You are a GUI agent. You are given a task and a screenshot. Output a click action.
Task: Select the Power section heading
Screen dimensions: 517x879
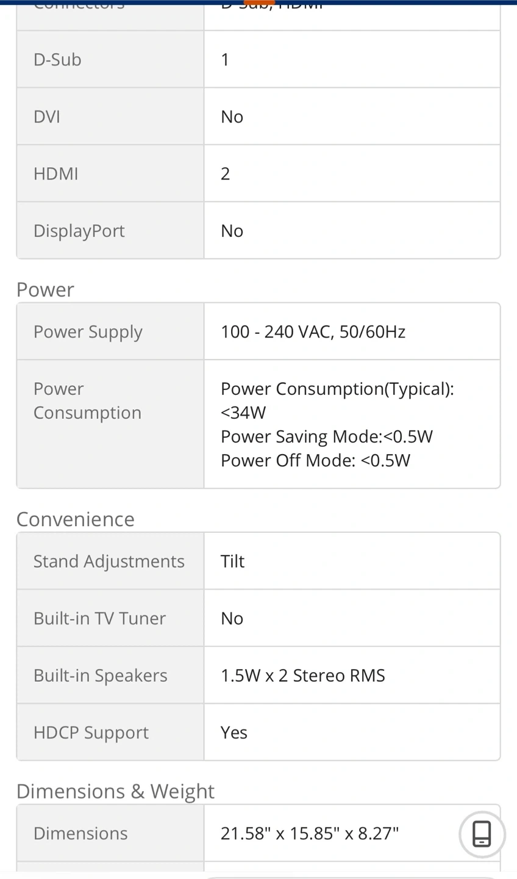point(46,289)
